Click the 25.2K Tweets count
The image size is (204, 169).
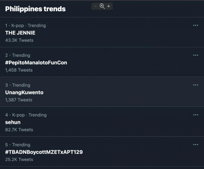tap(19, 160)
